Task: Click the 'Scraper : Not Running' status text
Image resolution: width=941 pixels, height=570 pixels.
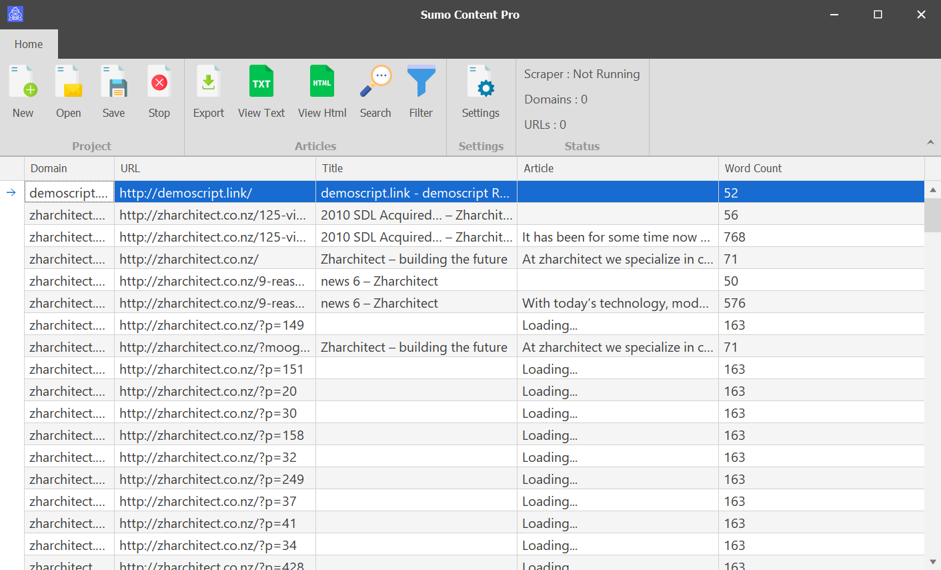Action: [582, 74]
